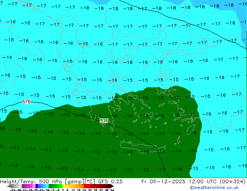Click the 576 contour label on the green area
Image resolution: width=247 pixels, height=191 pixels.
click(x=104, y=121)
